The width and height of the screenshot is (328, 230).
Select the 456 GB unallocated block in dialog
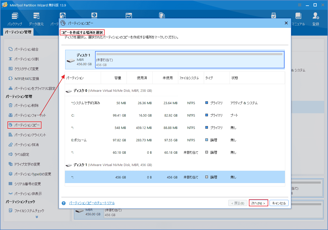pos(190,60)
